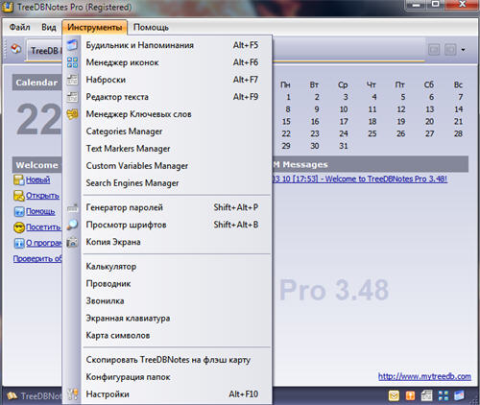Open the Помощь menu
The width and height of the screenshot is (480, 405).
[x=151, y=27]
